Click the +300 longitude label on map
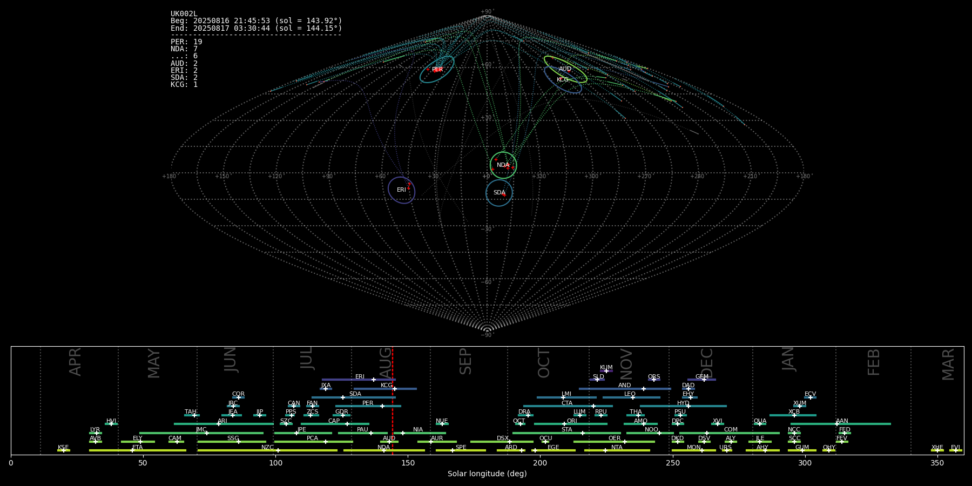This screenshot has height=486, width=972. coord(591,177)
